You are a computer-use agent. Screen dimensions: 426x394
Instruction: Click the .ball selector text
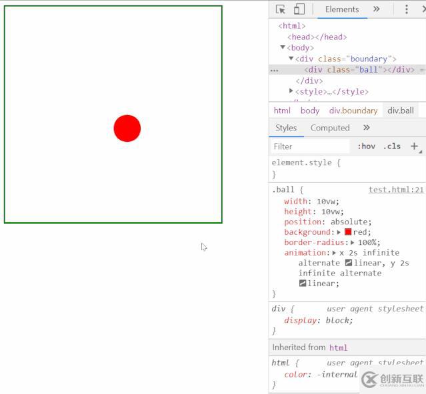[x=283, y=190]
